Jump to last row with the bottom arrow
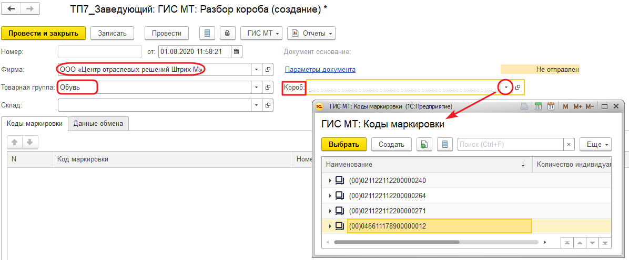Screen dimensions: 629x260 coord(605,243)
